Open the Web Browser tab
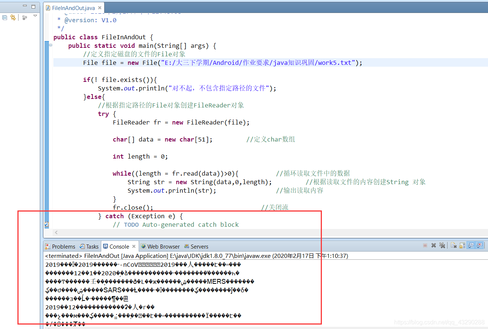The width and height of the screenshot is (488, 329). click(x=160, y=246)
